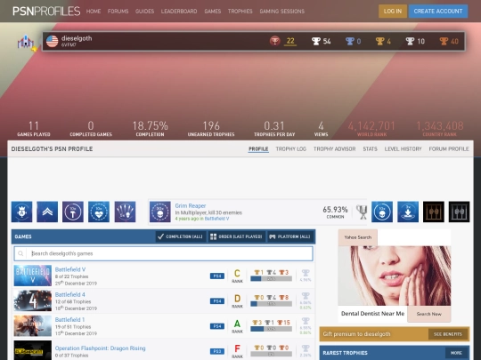Viewport: 481px width, 360px height.
Task: Open the bullets trophy tile
Action: pyautogui.click(x=125, y=212)
